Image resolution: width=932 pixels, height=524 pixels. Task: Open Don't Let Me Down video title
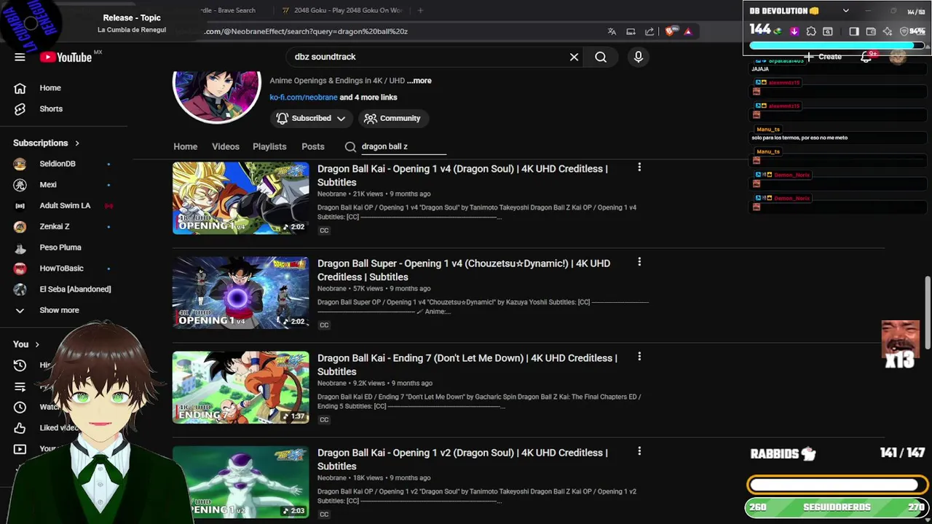click(x=467, y=365)
